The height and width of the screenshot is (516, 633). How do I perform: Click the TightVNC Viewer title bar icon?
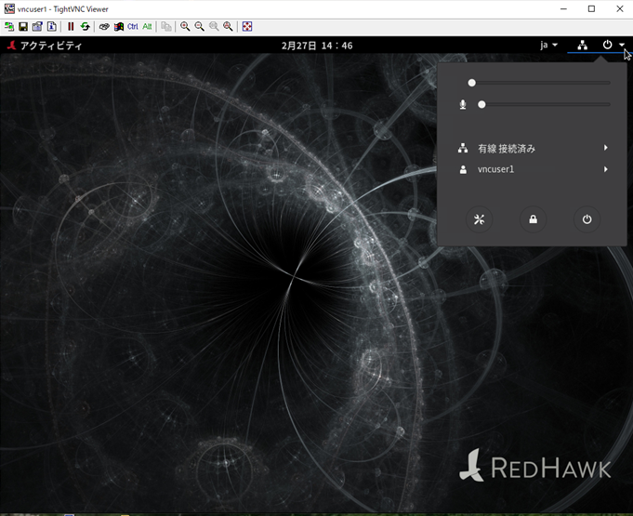pyautogui.click(x=9, y=8)
